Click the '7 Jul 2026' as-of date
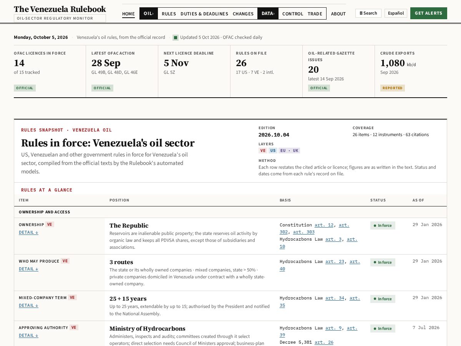Image resolution: width=461 pixels, height=346 pixels. tap(426, 328)
